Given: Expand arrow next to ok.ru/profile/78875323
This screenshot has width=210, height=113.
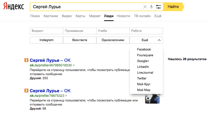Looking at the screenshot, I should coord(66,96).
